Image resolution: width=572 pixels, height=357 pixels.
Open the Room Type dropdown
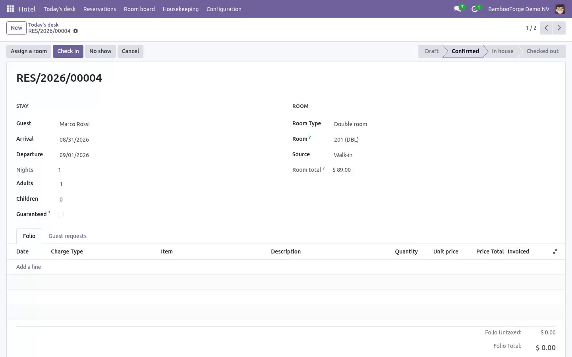pyautogui.click(x=444, y=124)
